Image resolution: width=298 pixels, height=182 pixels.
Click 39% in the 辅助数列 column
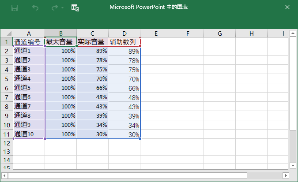coord(124,115)
